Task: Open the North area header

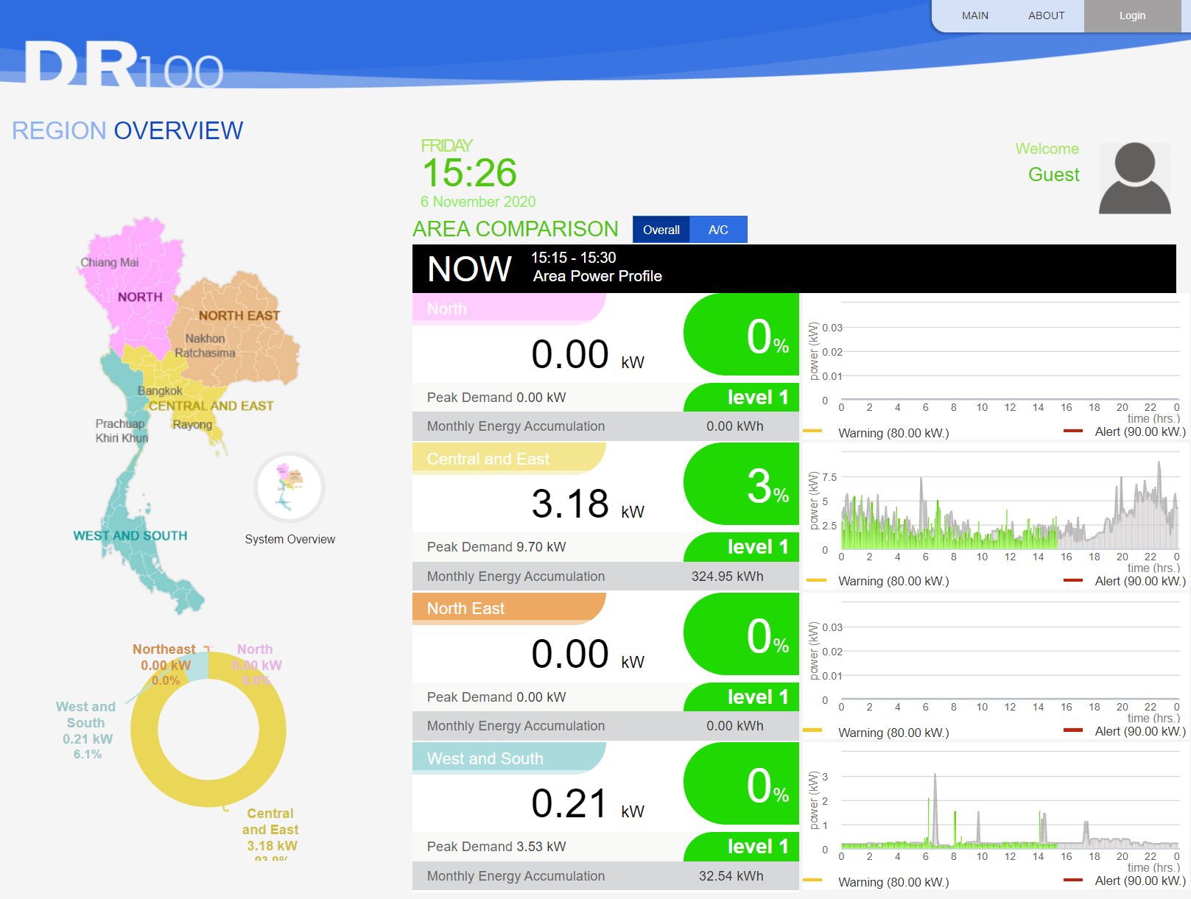Action: [508, 309]
